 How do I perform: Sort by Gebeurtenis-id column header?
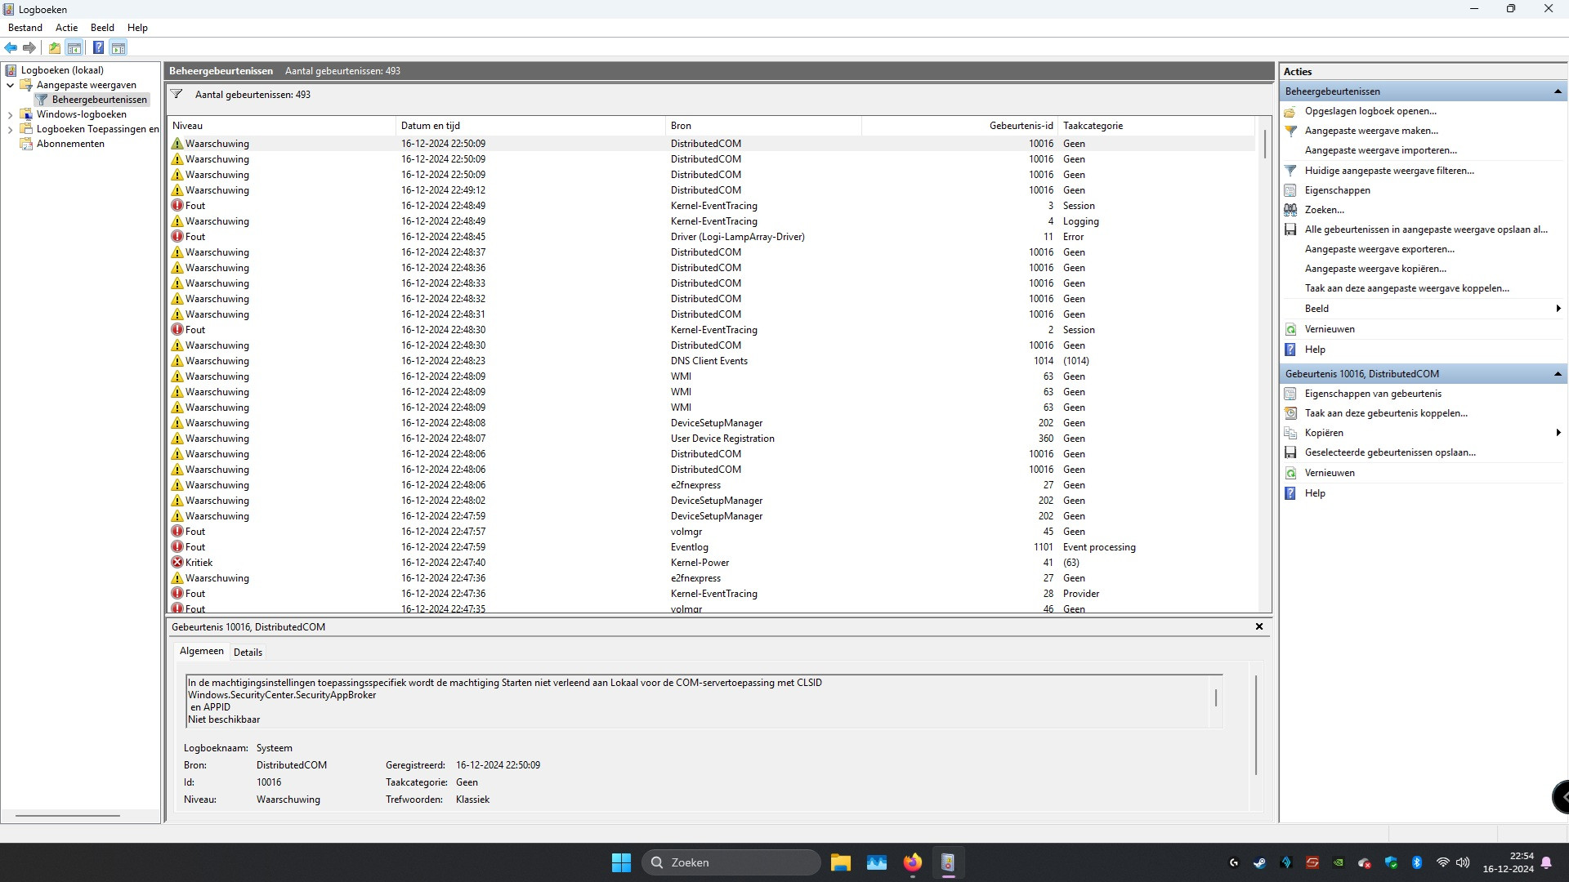[959, 126]
